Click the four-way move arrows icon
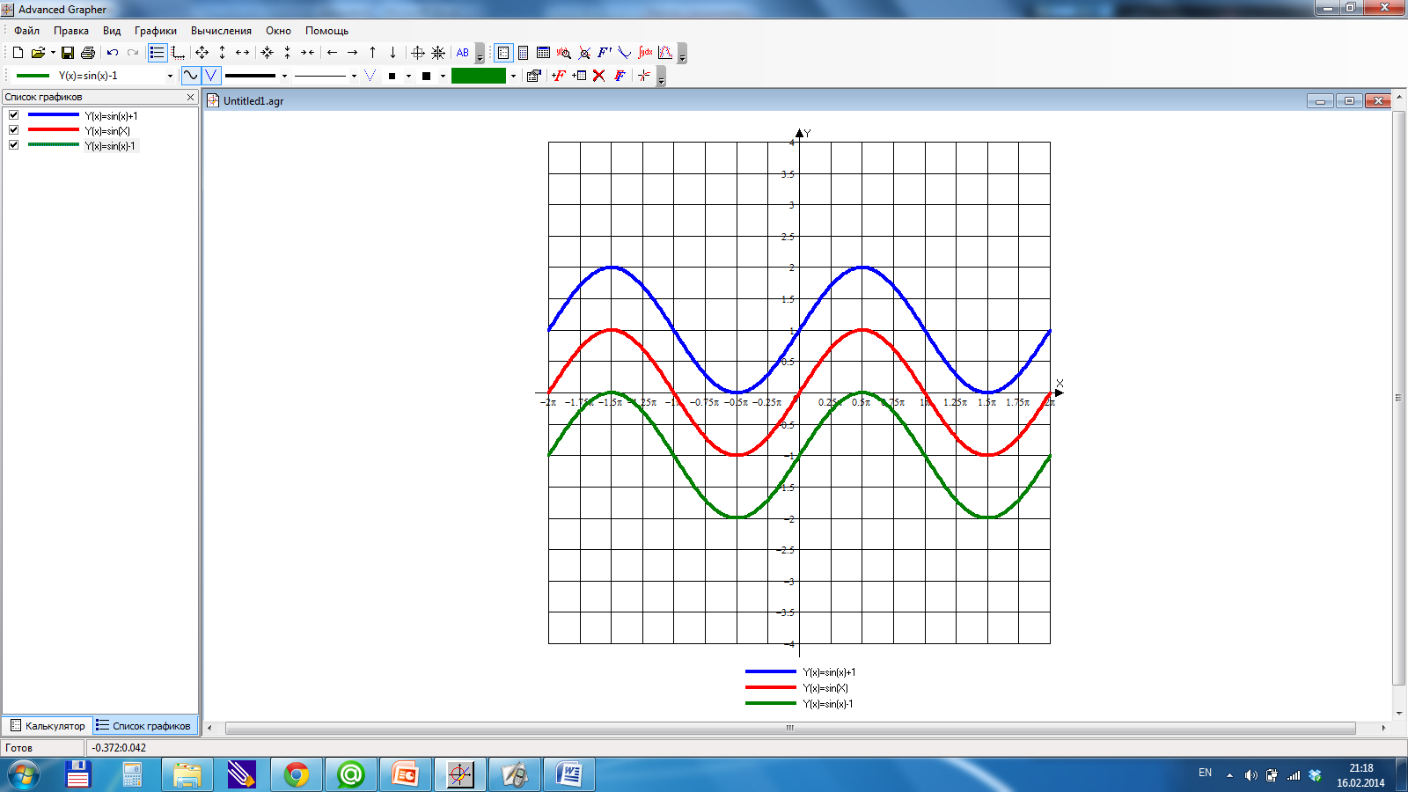The width and height of the screenshot is (1408, 792). point(202,53)
